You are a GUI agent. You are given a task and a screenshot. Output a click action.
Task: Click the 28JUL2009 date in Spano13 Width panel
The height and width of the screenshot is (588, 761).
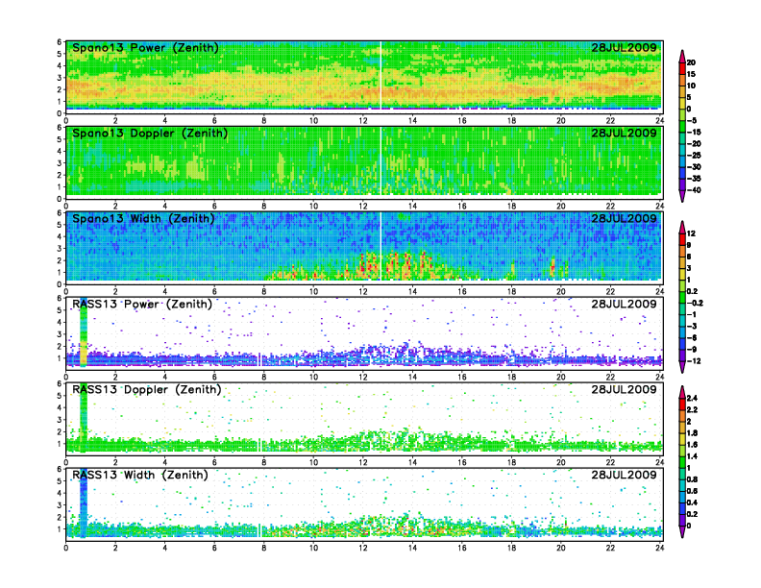(624, 218)
